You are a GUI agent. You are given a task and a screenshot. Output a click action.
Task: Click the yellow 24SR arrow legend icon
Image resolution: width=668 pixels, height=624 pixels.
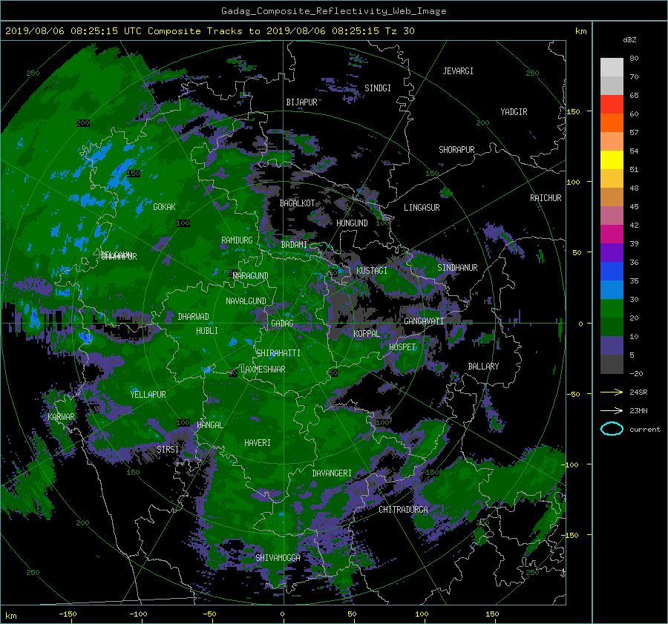tap(612, 392)
